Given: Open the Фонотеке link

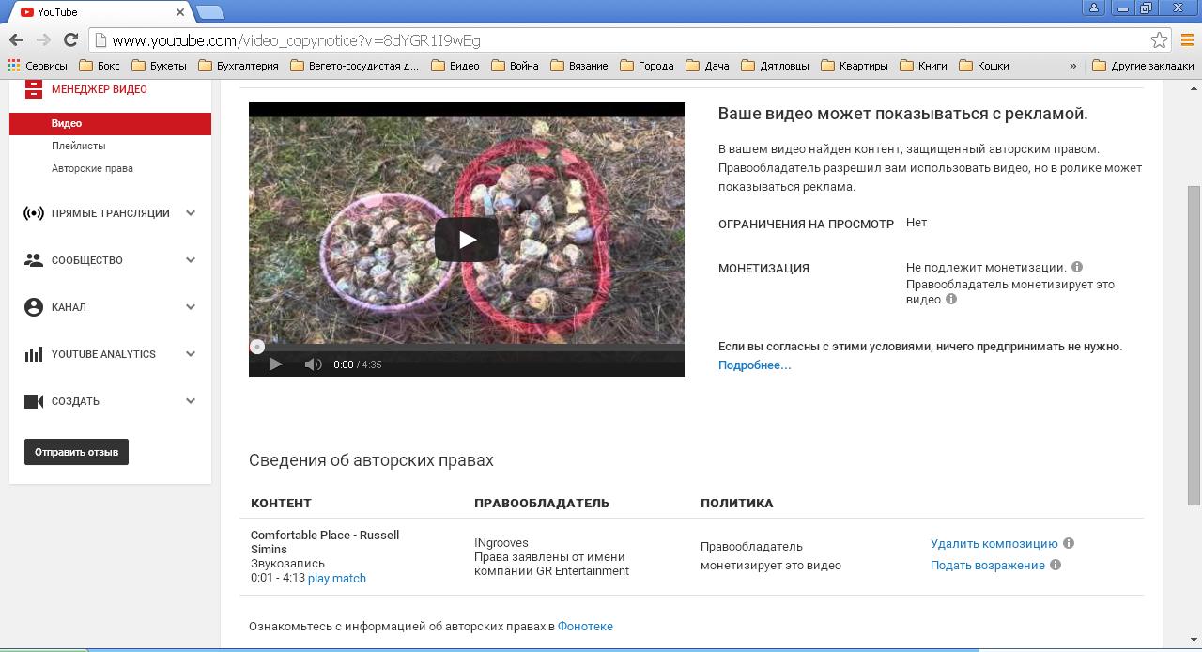Looking at the screenshot, I should point(585,626).
